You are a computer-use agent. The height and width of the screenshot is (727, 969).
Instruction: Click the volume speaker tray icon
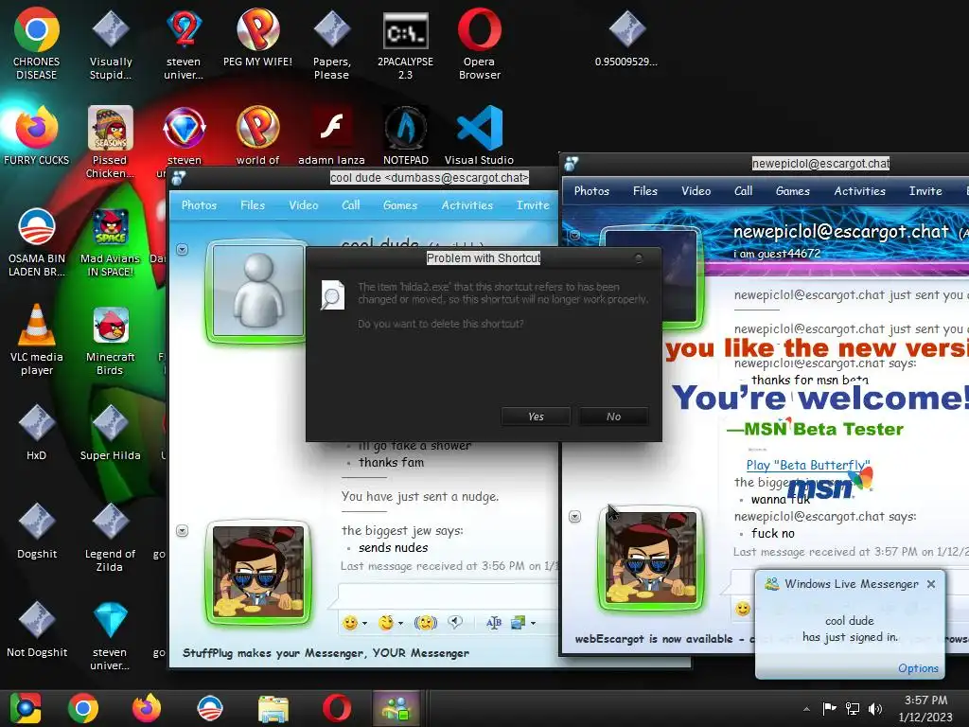(875, 708)
